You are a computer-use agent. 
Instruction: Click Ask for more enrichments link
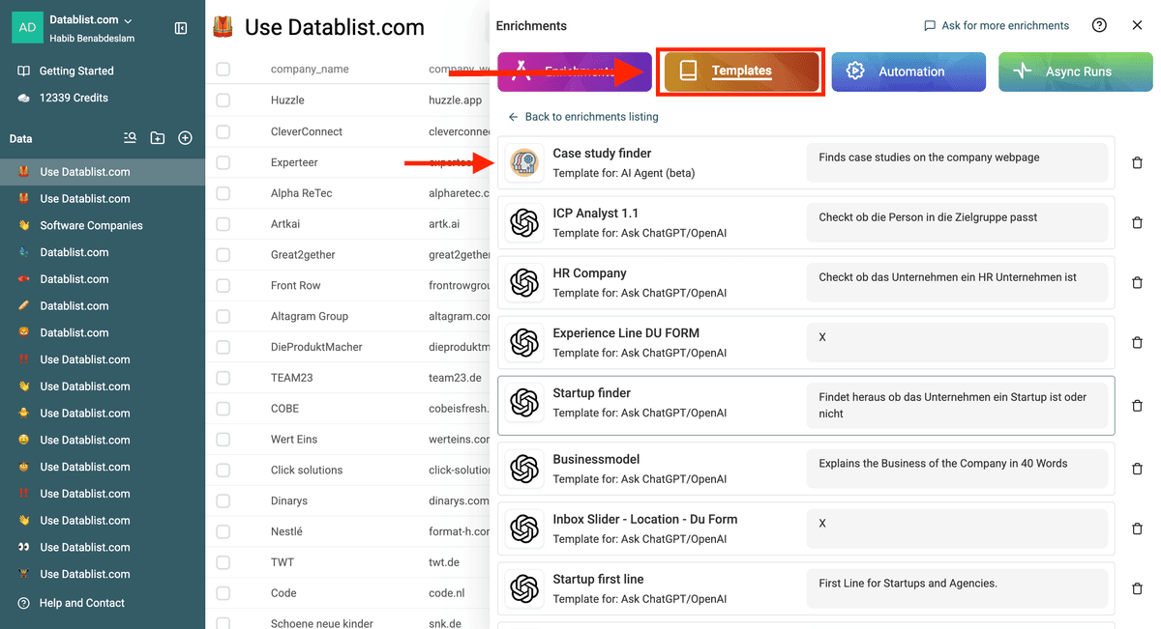997,25
